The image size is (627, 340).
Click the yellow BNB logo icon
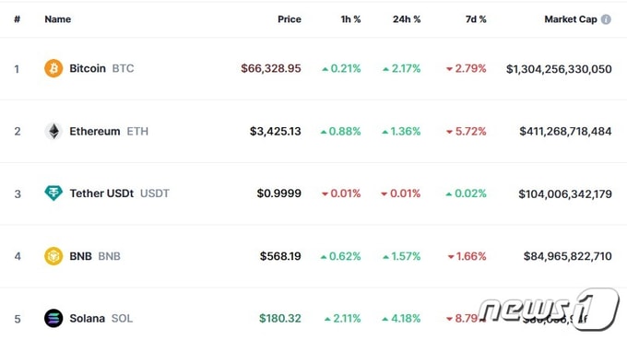pyautogui.click(x=53, y=256)
